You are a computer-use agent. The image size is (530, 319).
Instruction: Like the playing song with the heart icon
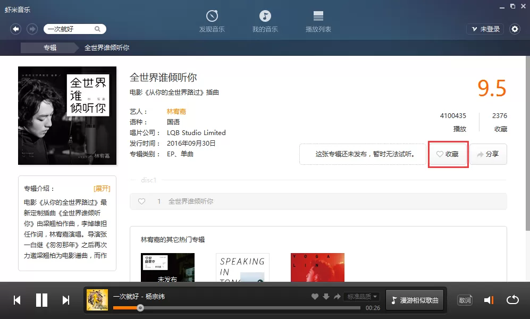[x=315, y=296]
